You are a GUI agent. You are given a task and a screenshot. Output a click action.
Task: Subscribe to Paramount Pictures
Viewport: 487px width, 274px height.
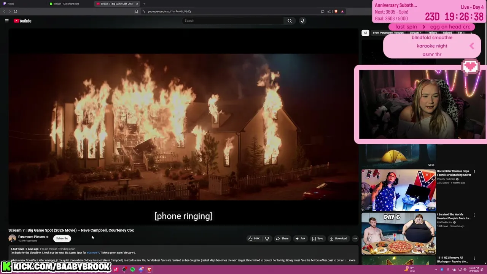(x=62, y=239)
